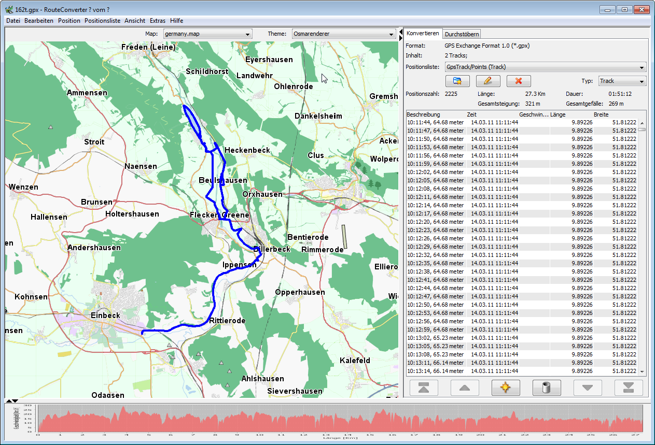
Task: Open the Typ dropdown set to Track
Action: tap(622, 81)
